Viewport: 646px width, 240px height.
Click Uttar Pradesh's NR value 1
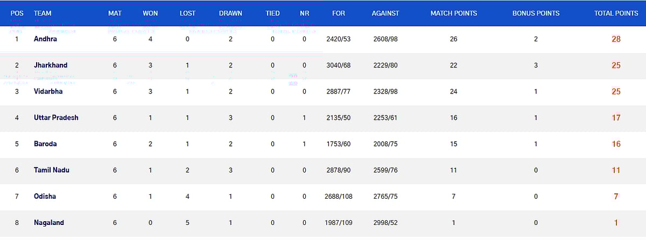305,118
